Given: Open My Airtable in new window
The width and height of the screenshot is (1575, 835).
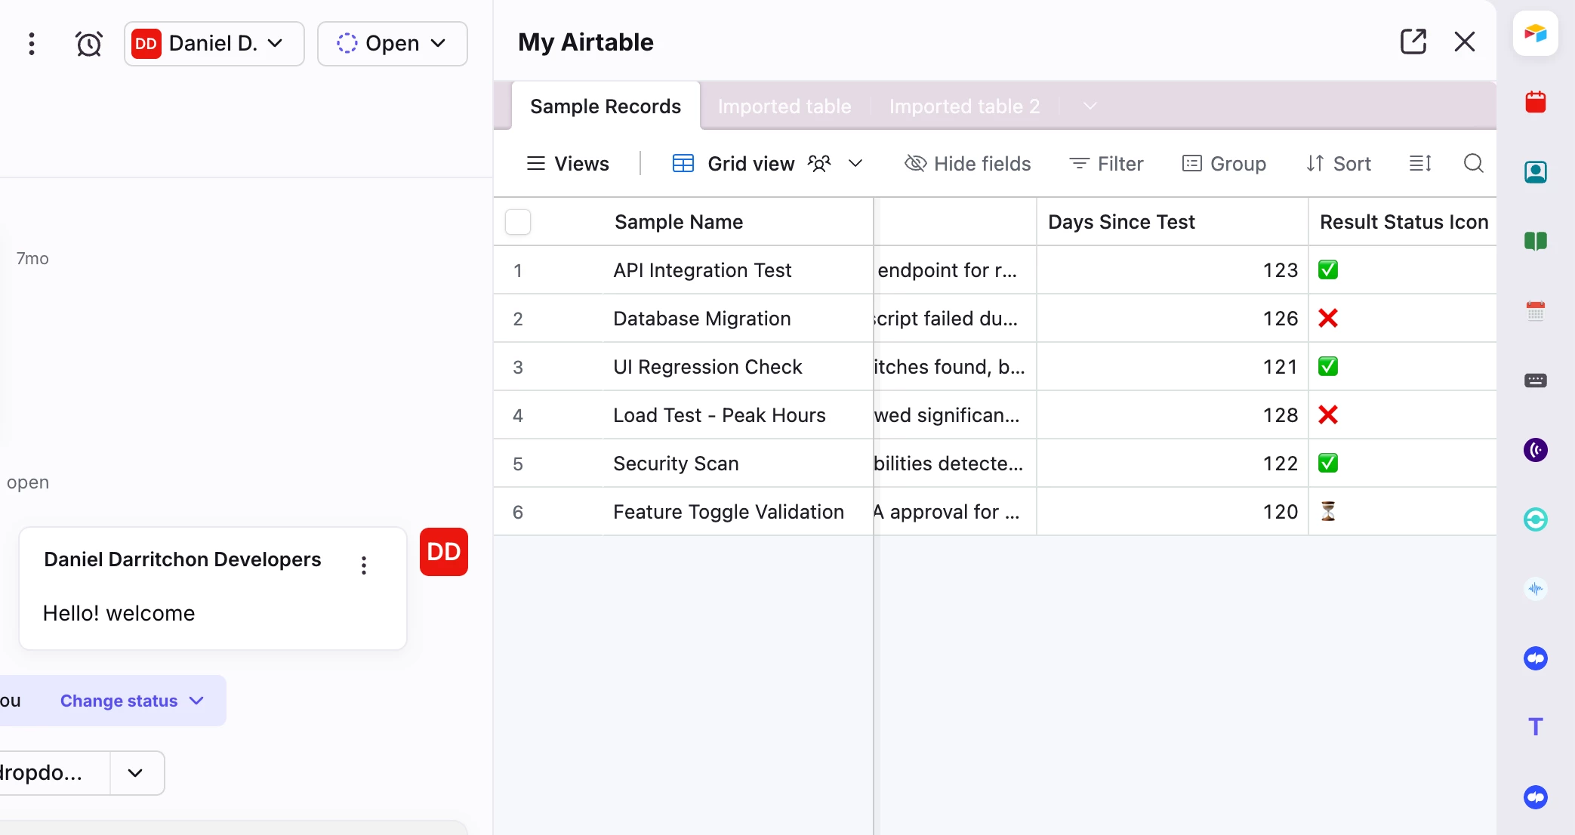Looking at the screenshot, I should 1413,42.
